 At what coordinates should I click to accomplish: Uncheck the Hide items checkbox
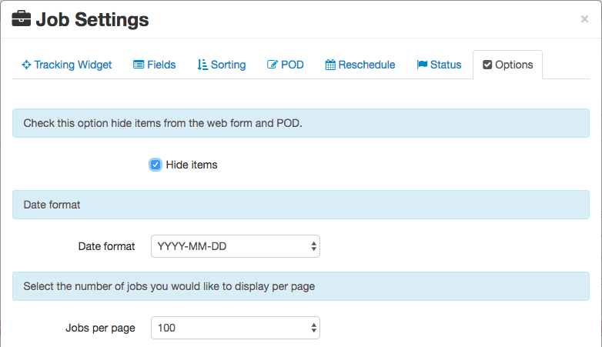coord(155,165)
